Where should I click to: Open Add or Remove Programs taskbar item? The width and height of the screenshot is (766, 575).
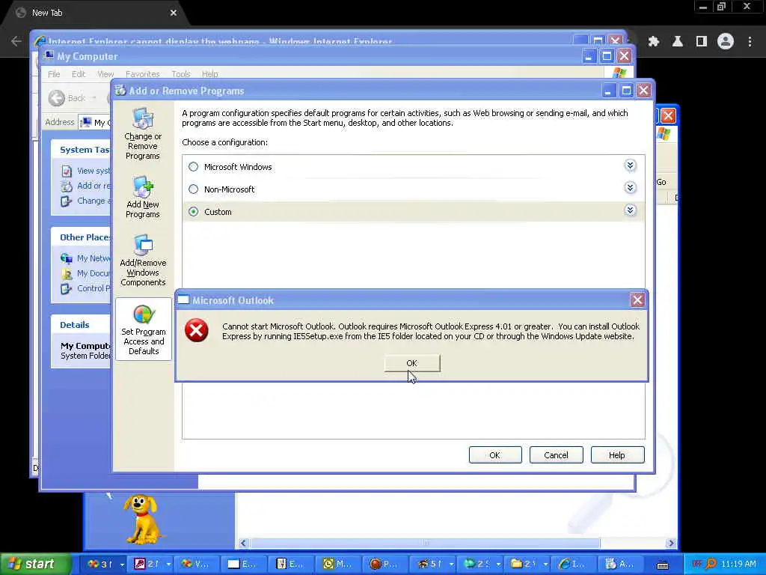pyautogui.click(x=619, y=564)
